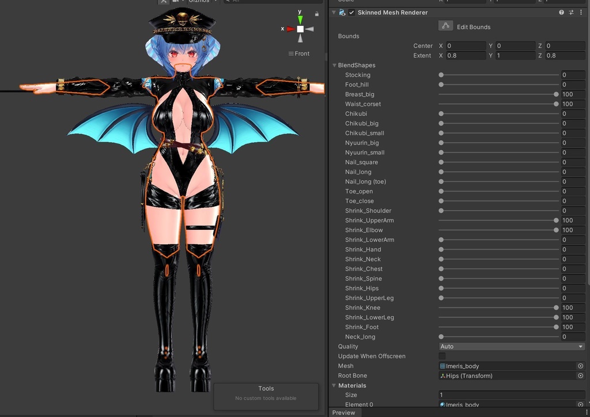Click the Extent X field showing 0.8
This screenshot has height=417, width=590.
[466, 55]
